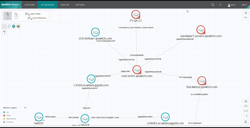Click the Up legend entry
Image resolution: width=250 pixels, height=128 pixels.
click(6, 112)
